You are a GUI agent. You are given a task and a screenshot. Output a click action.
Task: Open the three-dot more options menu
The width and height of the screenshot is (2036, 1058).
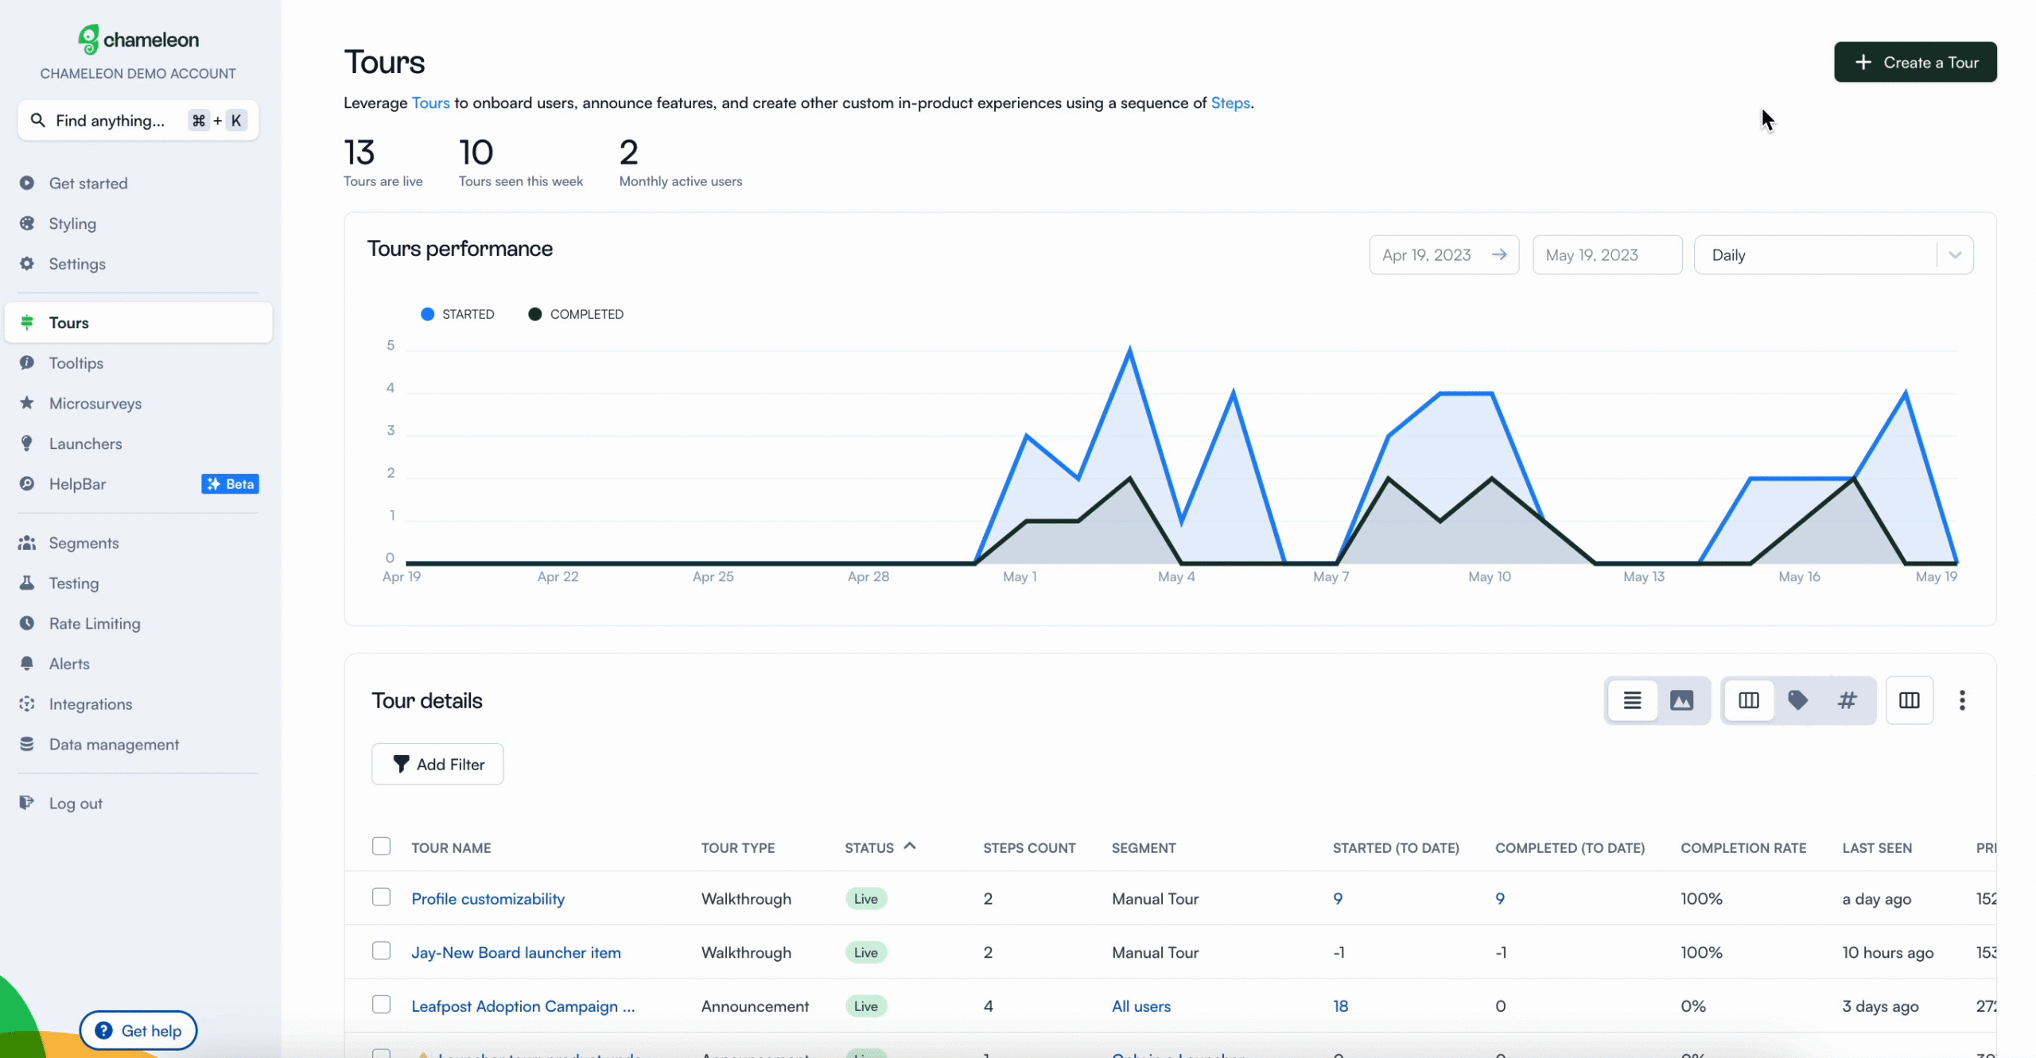1962,700
